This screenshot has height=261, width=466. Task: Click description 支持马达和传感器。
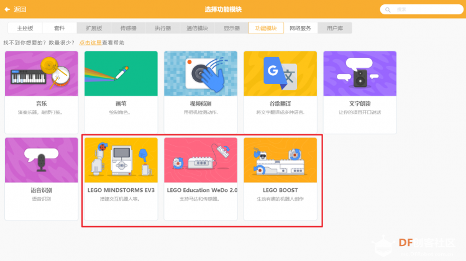pos(199,199)
